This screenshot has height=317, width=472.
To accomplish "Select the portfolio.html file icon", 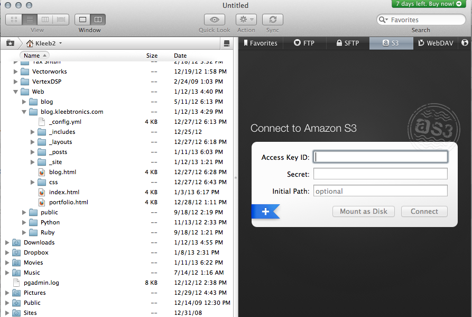I will tap(42, 202).
